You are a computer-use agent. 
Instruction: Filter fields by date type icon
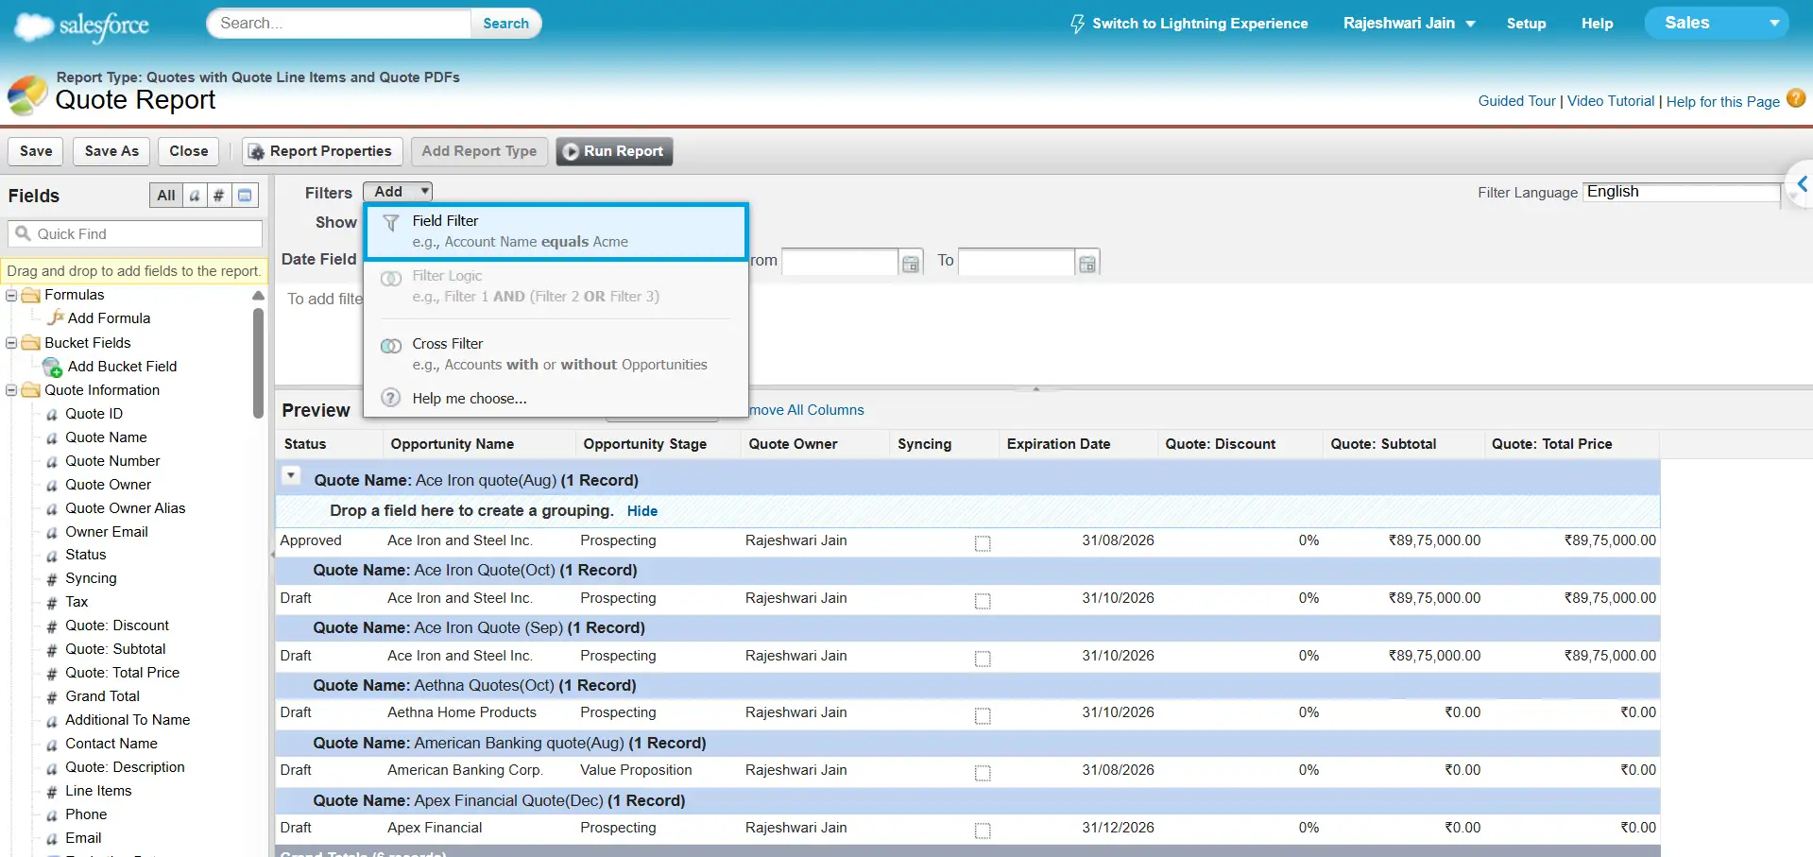tap(245, 196)
